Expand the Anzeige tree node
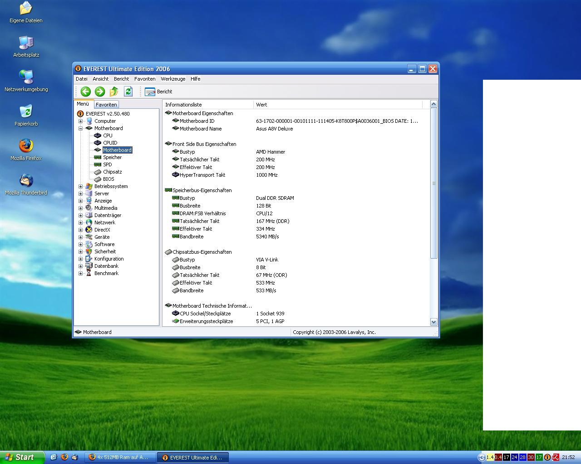 [x=81, y=201]
